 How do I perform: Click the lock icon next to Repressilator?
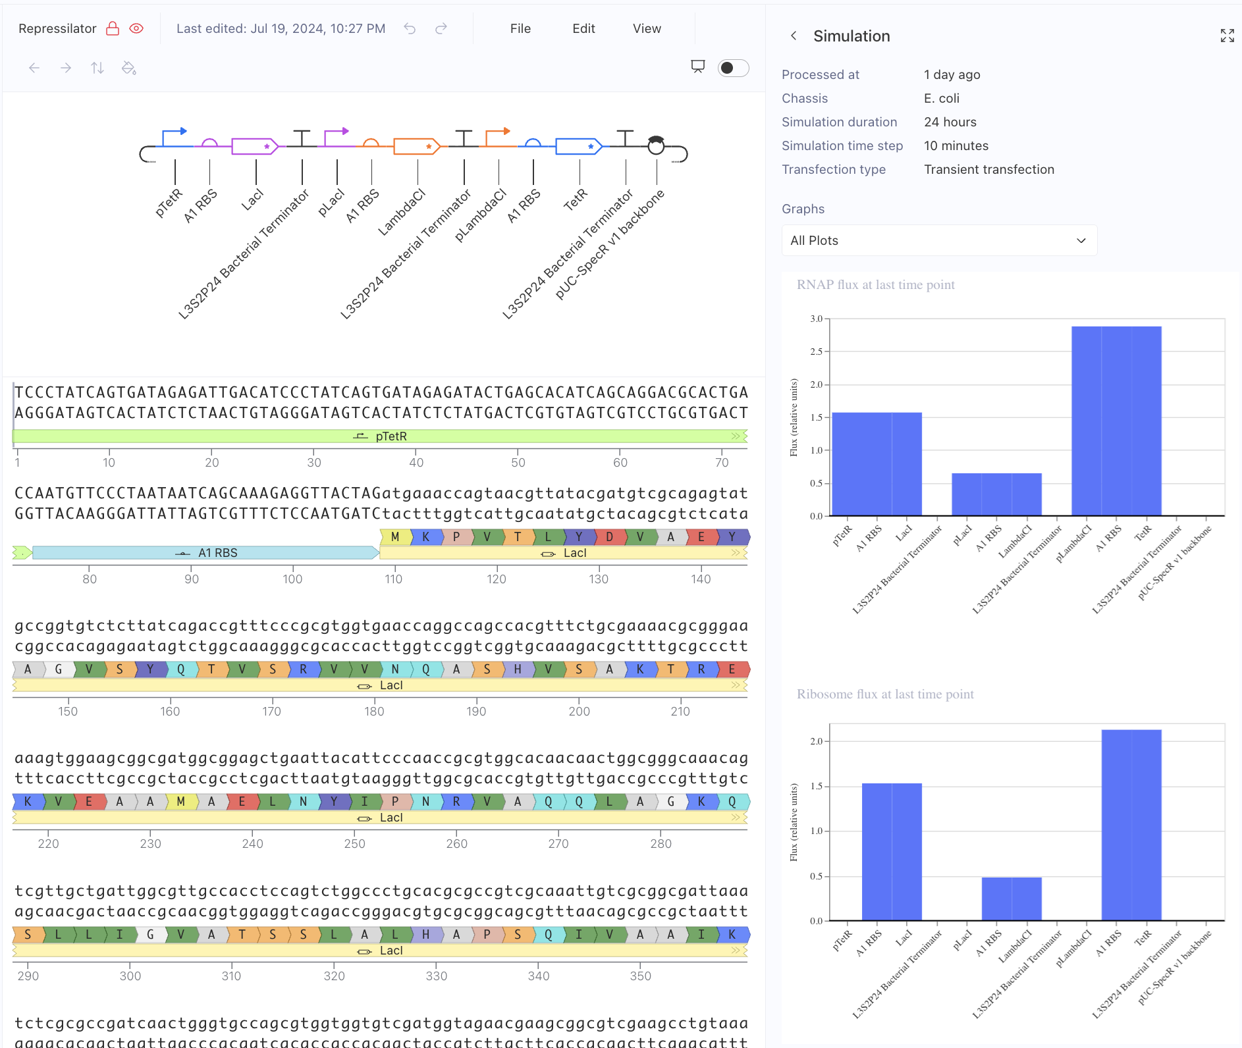[113, 28]
